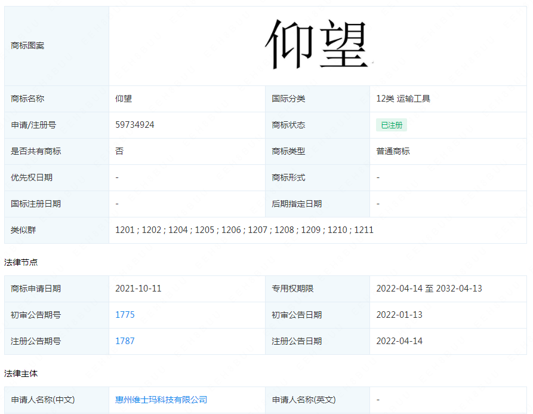Click the application date 2021-10-11
This screenshot has width=533, height=414.
click(x=138, y=289)
